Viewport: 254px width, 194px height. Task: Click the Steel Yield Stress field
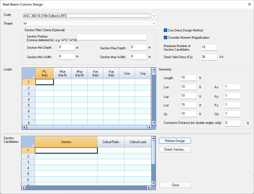click(x=209, y=57)
